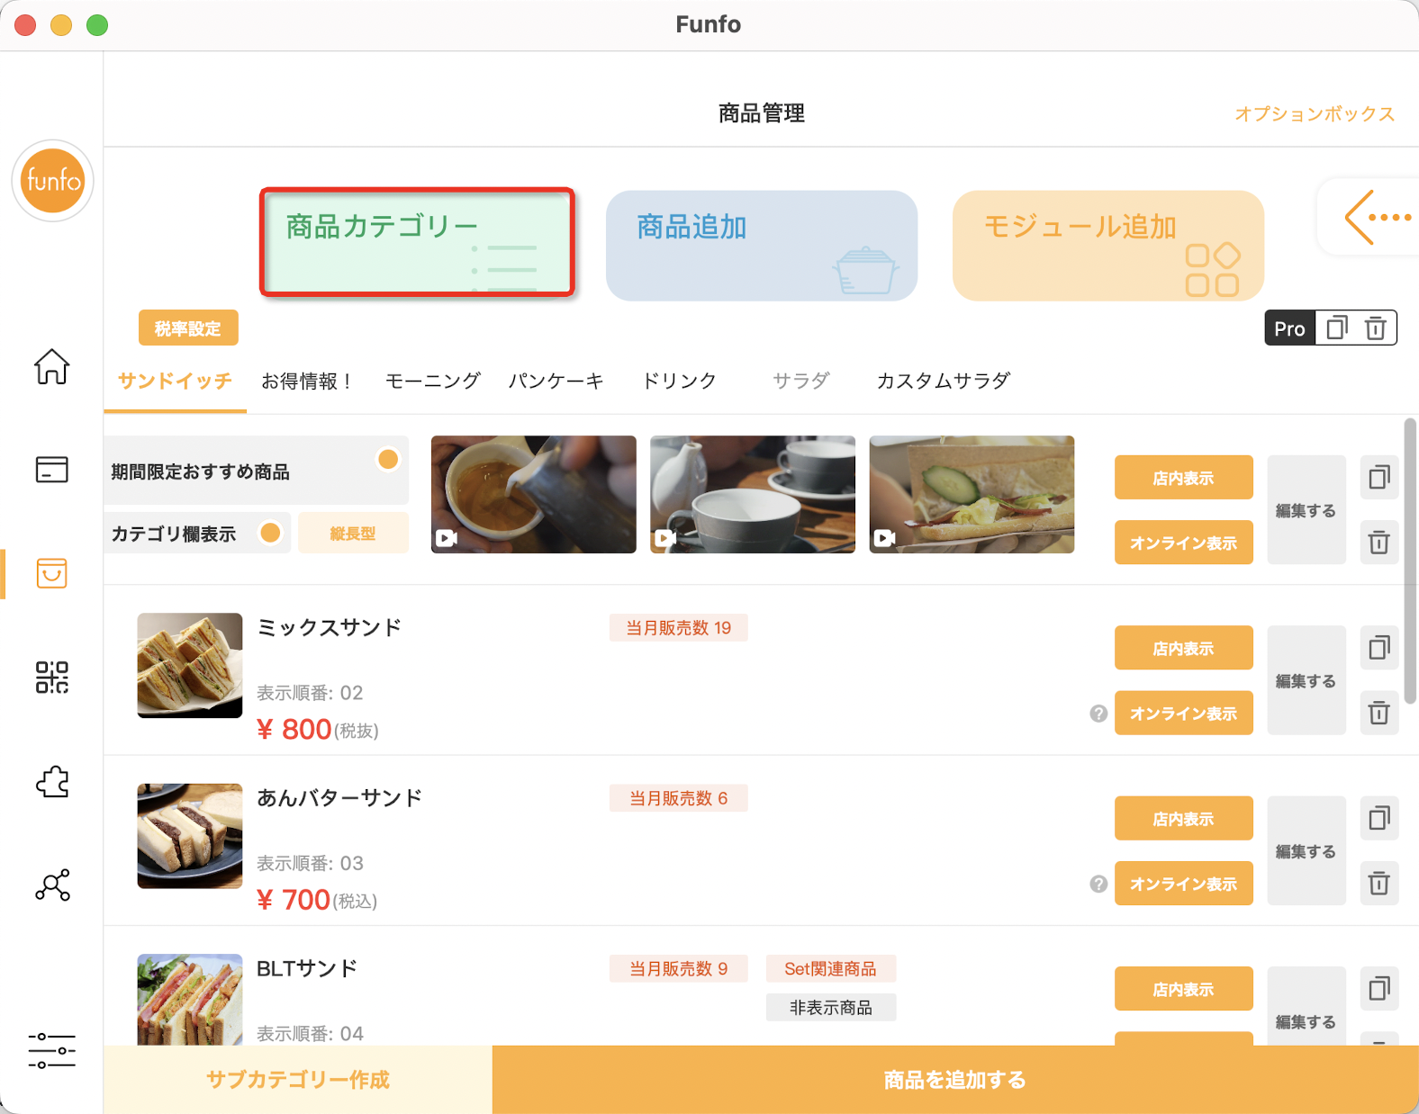Click 編集する for あんバターサンド
The width and height of the screenshot is (1419, 1114).
coord(1306,851)
